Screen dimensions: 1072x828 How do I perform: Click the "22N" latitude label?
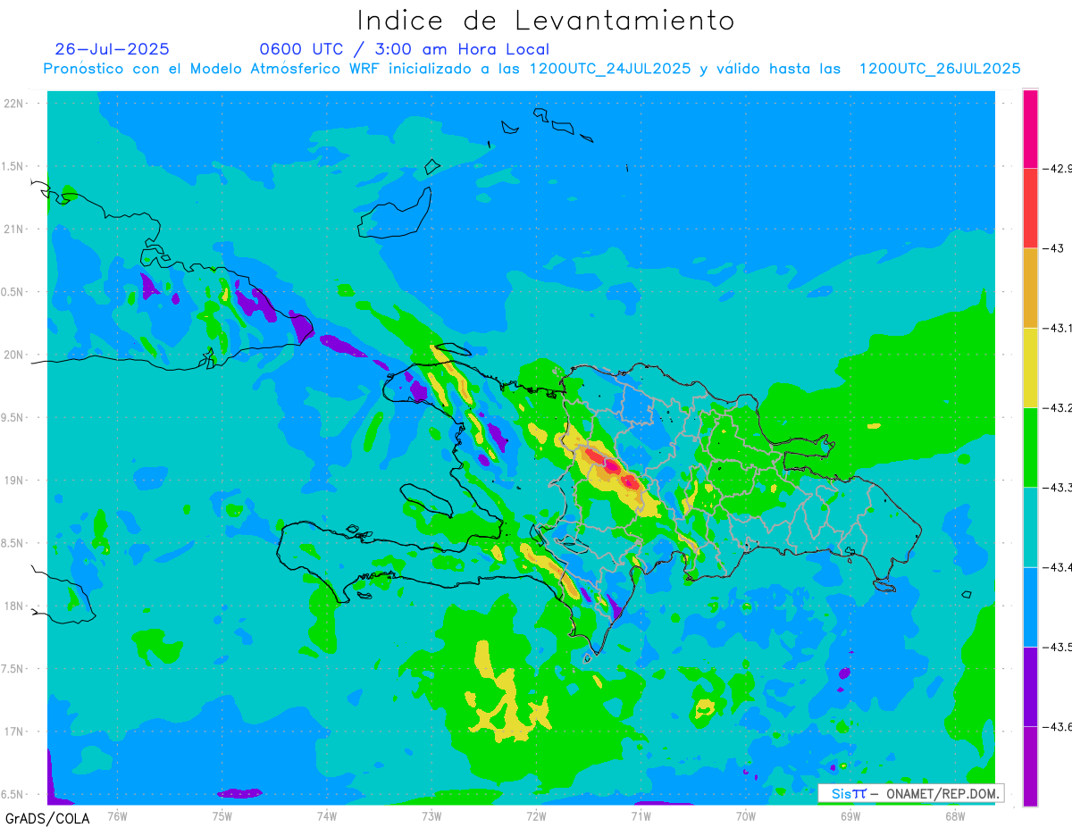(15, 104)
